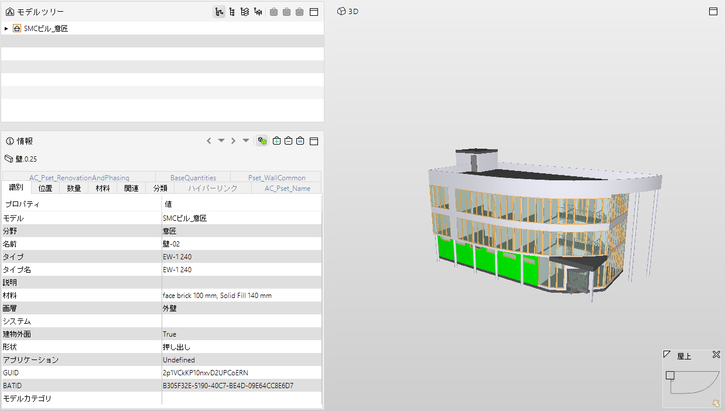Image resolution: width=725 pixels, height=411 pixels.
Task: Select the 建物外面 value True
Action: pyautogui.click(x=169, y=334)
